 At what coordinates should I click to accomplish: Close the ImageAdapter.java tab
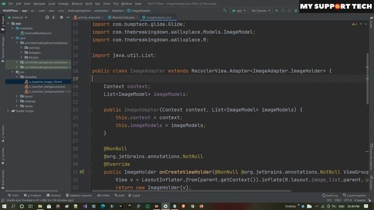click(174, 17)
